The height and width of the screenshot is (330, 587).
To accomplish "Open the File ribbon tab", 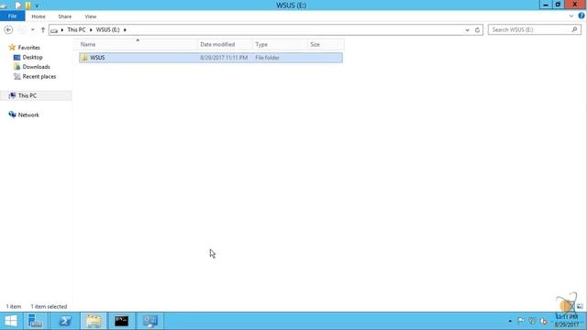I will point(12,16).
